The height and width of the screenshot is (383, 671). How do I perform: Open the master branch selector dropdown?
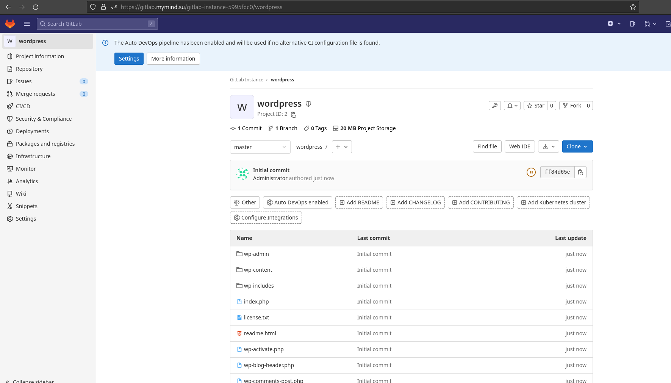coord(260,147)
